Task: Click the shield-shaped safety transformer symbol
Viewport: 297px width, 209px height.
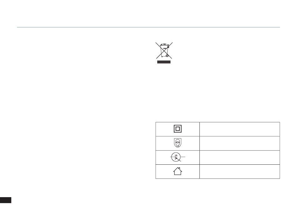Action: point(178,143)
